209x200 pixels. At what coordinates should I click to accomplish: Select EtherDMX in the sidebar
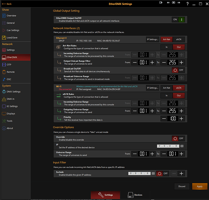(16, 57)
